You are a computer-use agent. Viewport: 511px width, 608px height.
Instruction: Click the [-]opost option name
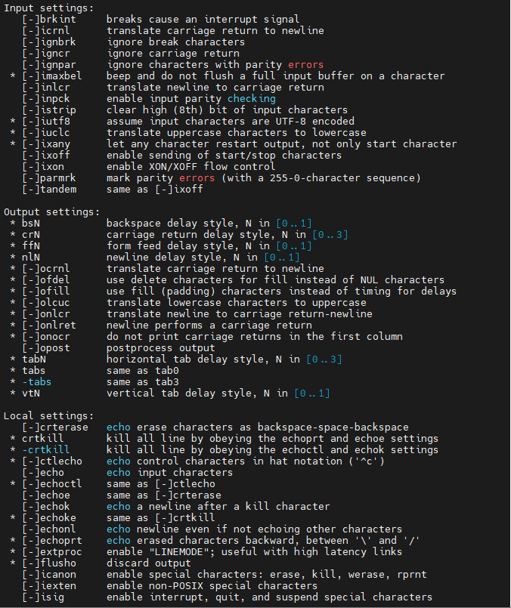click(x=45, y=348)
